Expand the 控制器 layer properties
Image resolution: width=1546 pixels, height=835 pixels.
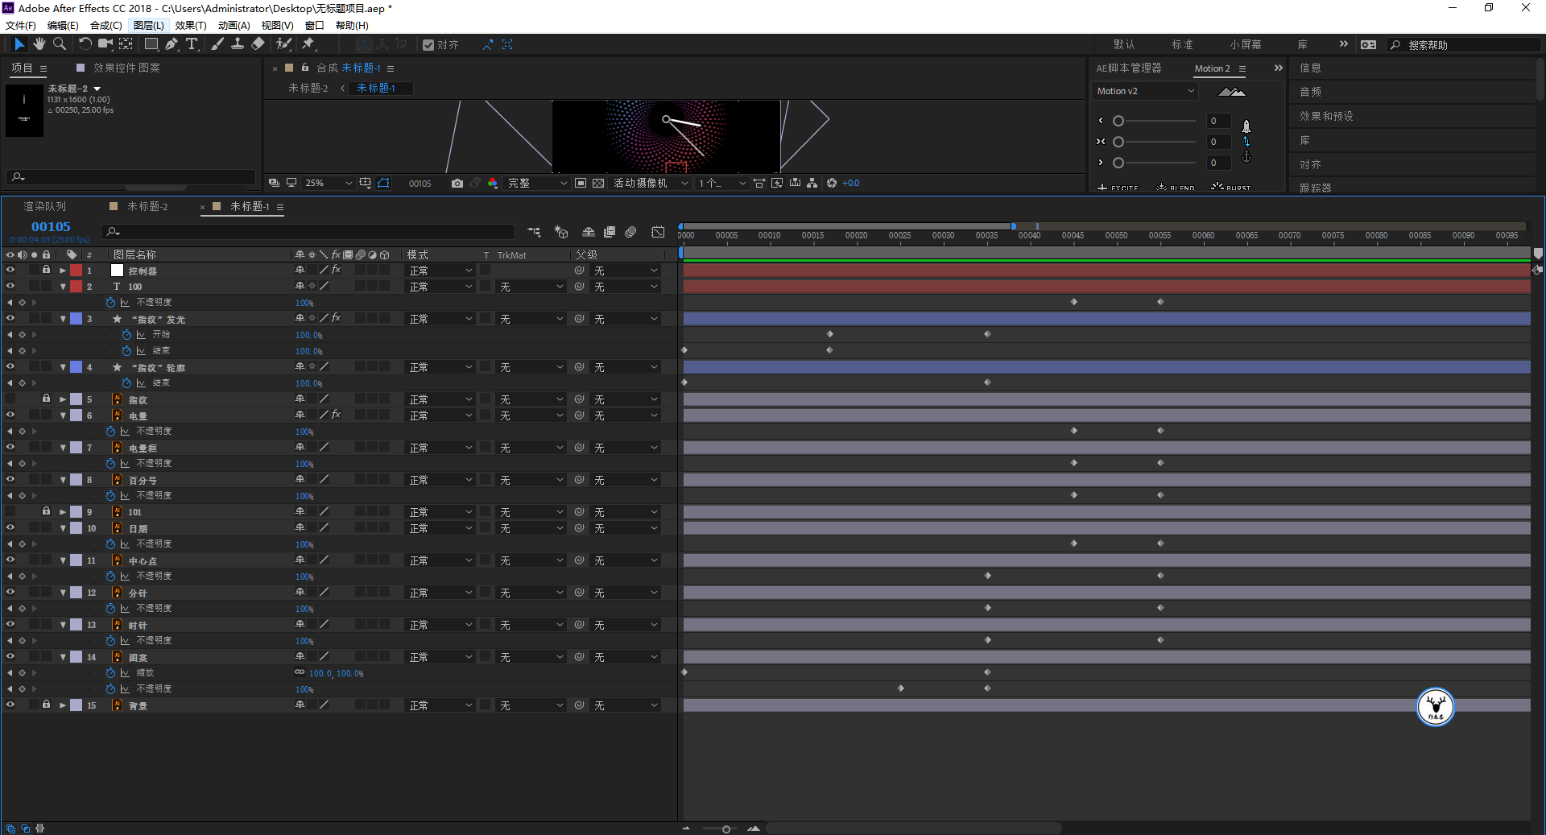coord(63,271)
